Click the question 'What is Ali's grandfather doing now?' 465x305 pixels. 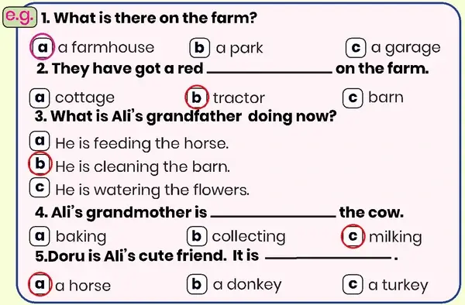[x=186, y=116]
